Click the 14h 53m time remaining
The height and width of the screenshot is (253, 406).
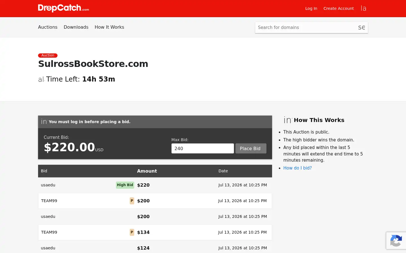click(x=98, y=79)
